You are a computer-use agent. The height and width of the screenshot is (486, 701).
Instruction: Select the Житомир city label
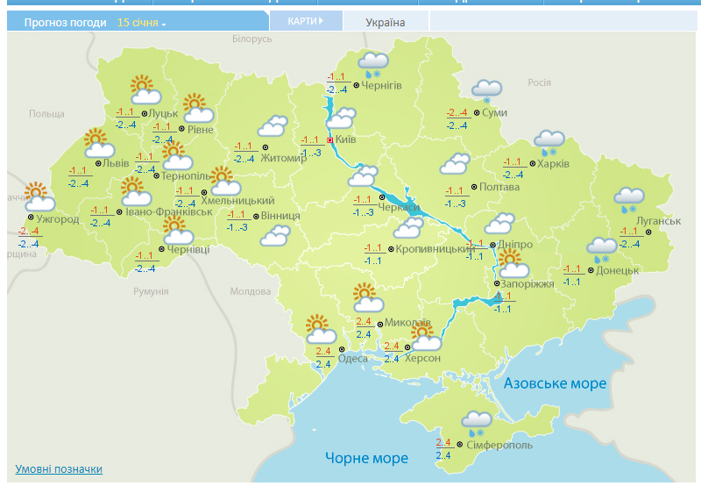283,158
